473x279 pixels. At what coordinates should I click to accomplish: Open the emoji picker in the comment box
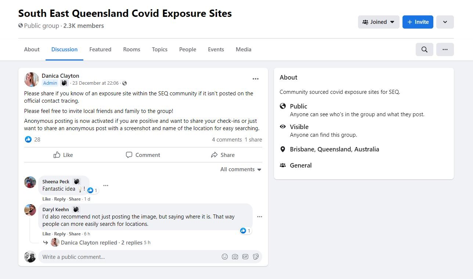(225, 257)
